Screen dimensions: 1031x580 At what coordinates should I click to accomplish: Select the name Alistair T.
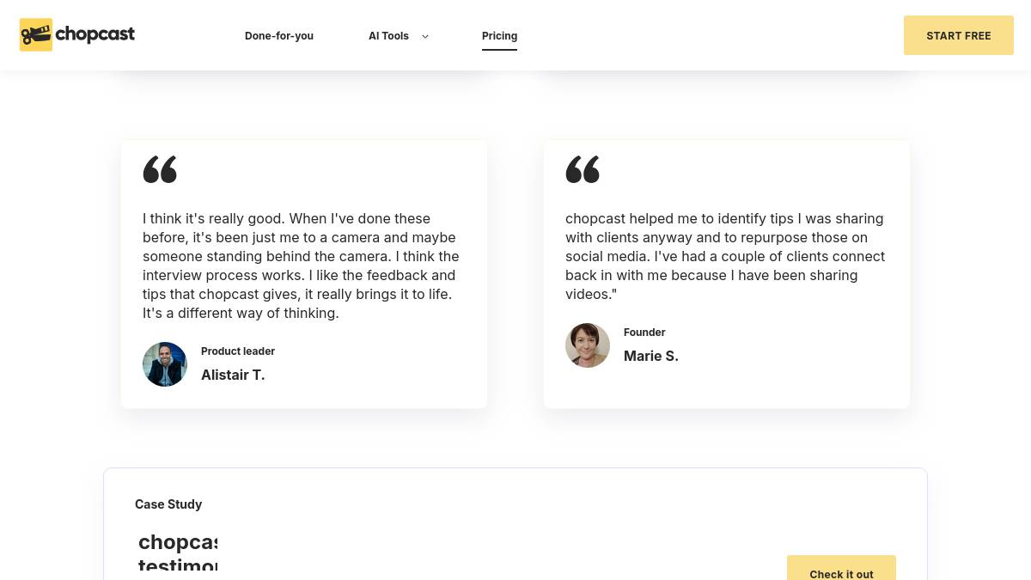(x=233, y=375)
